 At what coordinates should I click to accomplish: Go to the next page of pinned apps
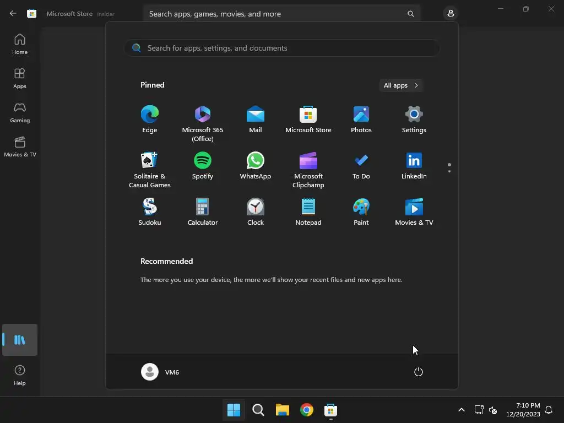click(449, 171)
